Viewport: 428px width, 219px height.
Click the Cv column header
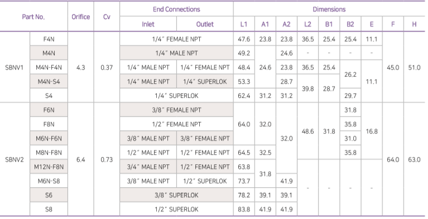coord(107,17)
